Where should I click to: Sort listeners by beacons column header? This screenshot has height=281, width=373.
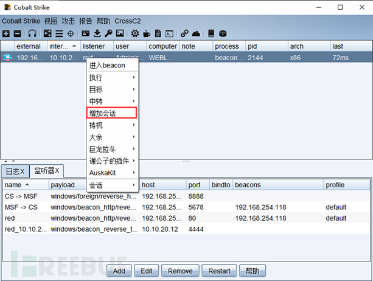pyautogui.click(x=278, y=185)
